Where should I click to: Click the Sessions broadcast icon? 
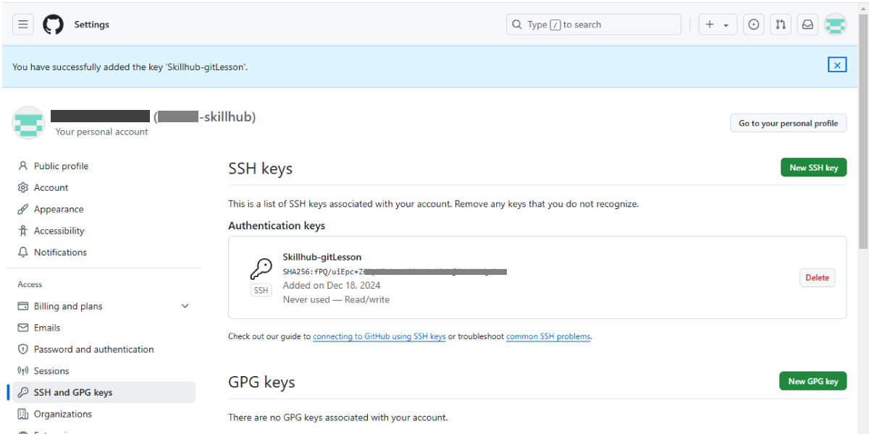22,371
